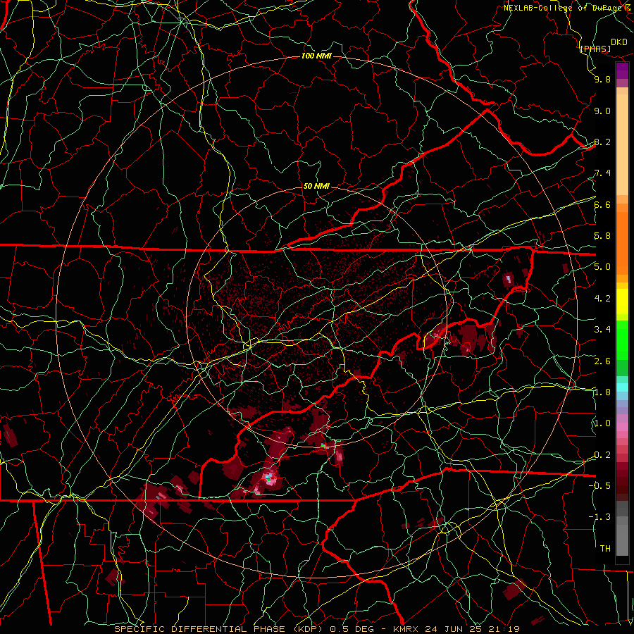The height and width of the screenshot is (634, 634).
Task: Click the 9.8 legend value
Action: tap(602, 80)
